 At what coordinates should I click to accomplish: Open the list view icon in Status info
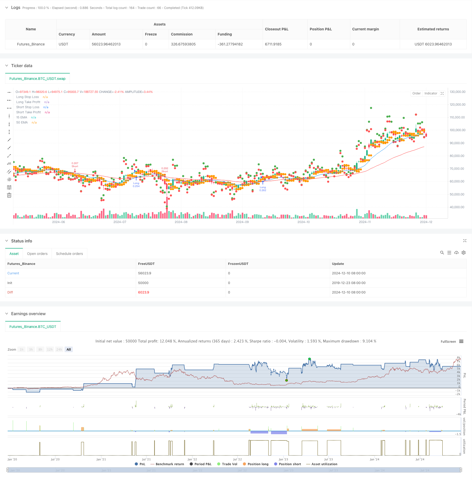[449, 253]
